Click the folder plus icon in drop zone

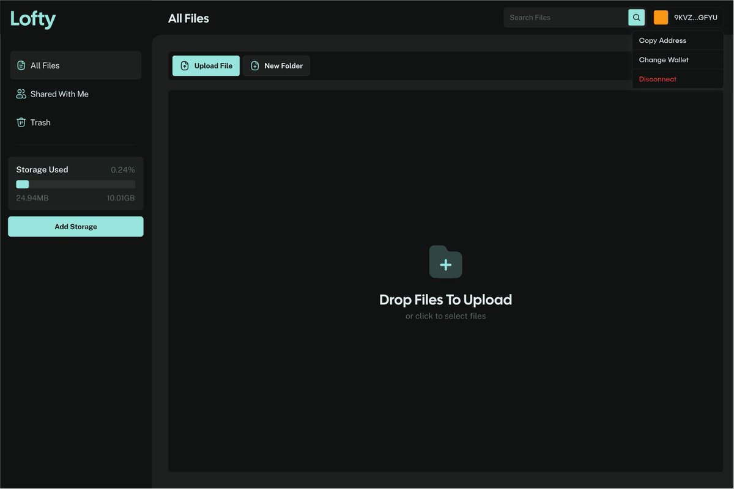tap(445, 262)
